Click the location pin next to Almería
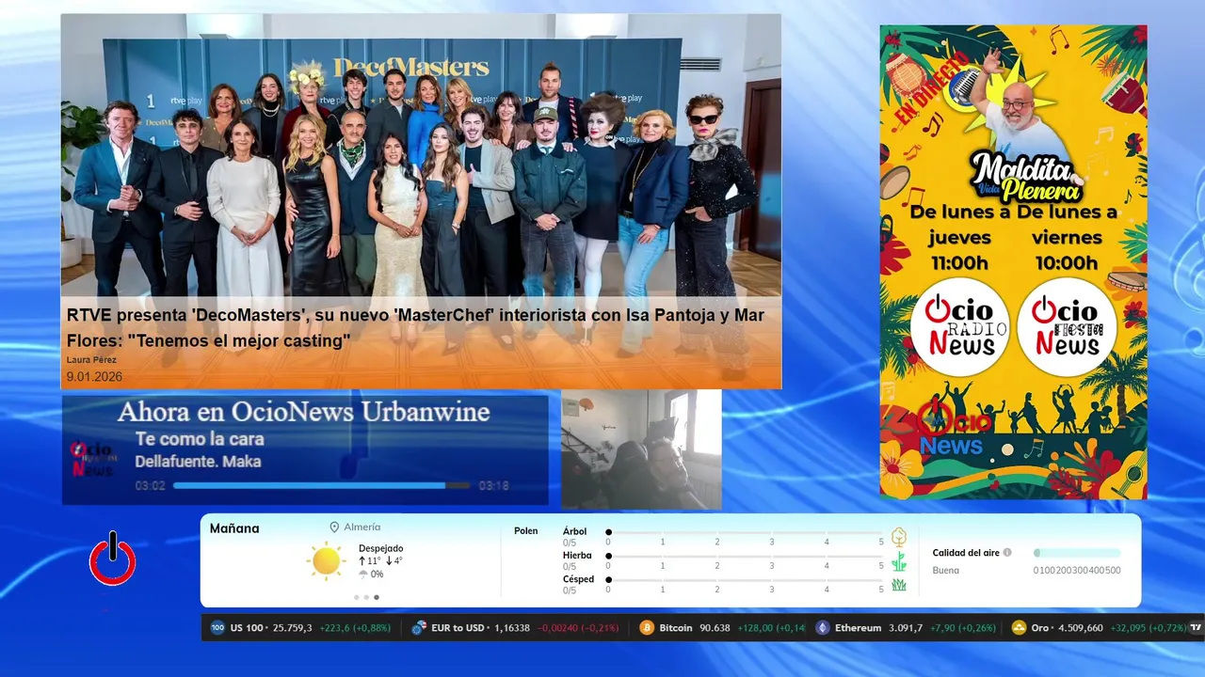The image size is (1205, 677). [334, 527]
